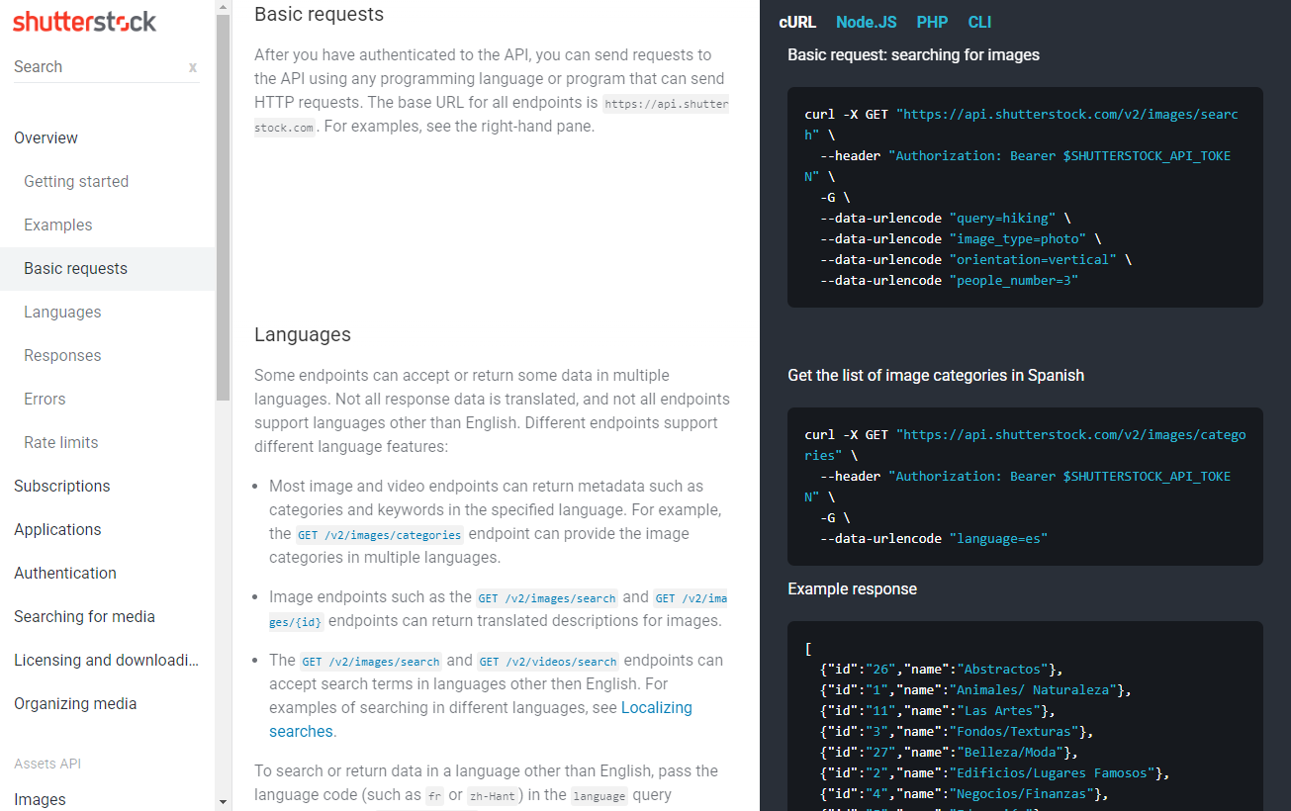Screen dimensions: 1291x811
Task: Click the "query=hiking" code string
Action: click(x=1002, y=218)
